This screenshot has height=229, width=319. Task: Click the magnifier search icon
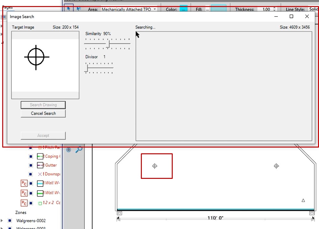[x=79, y=149]
